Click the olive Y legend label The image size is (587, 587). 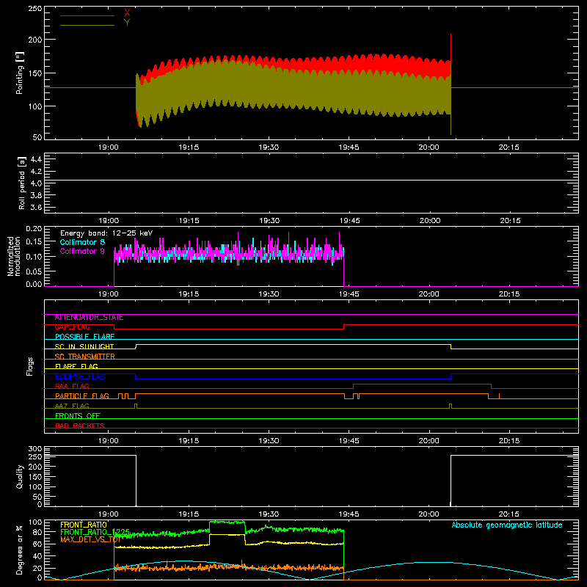[x=127, y=23]
